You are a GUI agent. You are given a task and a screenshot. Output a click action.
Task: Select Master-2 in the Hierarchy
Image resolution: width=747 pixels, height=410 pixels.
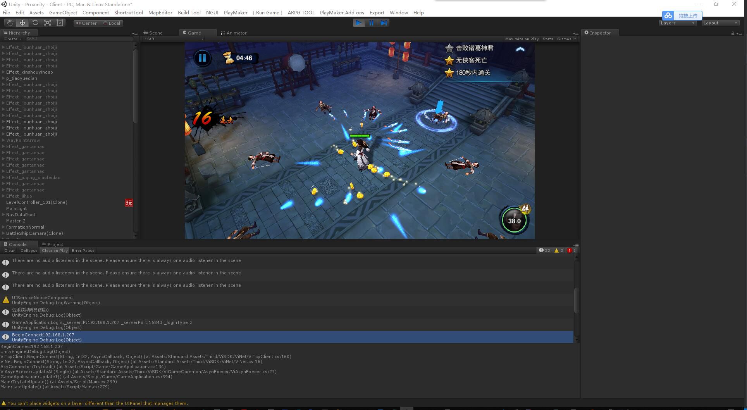(16, 221)
